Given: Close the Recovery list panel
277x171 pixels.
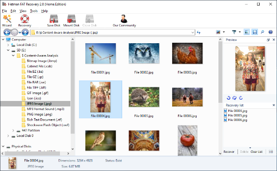Looking at the screenshot, I should (274, 105).
